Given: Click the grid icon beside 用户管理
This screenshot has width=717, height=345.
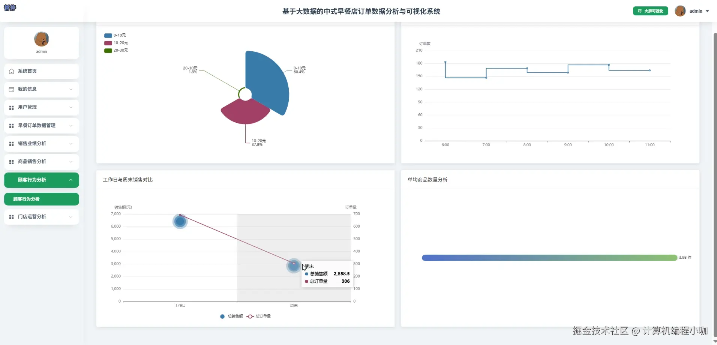Looking at the screenshot, I should pyautogui.click(x=11, y=107).
